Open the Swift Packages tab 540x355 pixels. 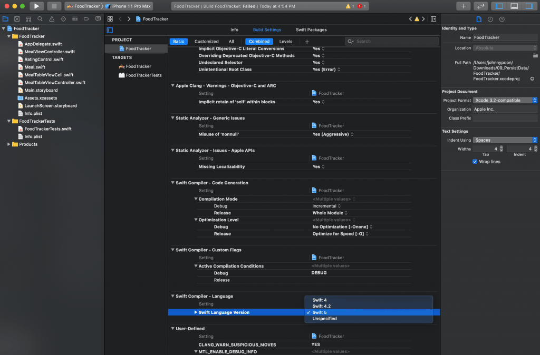click(x=311, y=30)
